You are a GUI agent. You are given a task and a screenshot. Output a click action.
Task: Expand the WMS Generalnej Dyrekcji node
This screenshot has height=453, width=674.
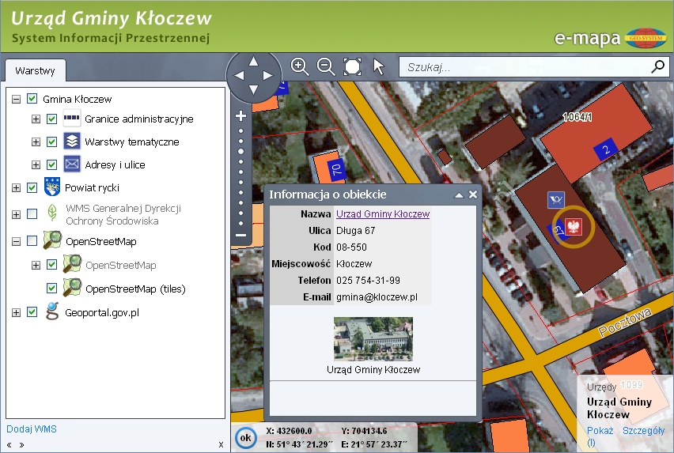16,213
